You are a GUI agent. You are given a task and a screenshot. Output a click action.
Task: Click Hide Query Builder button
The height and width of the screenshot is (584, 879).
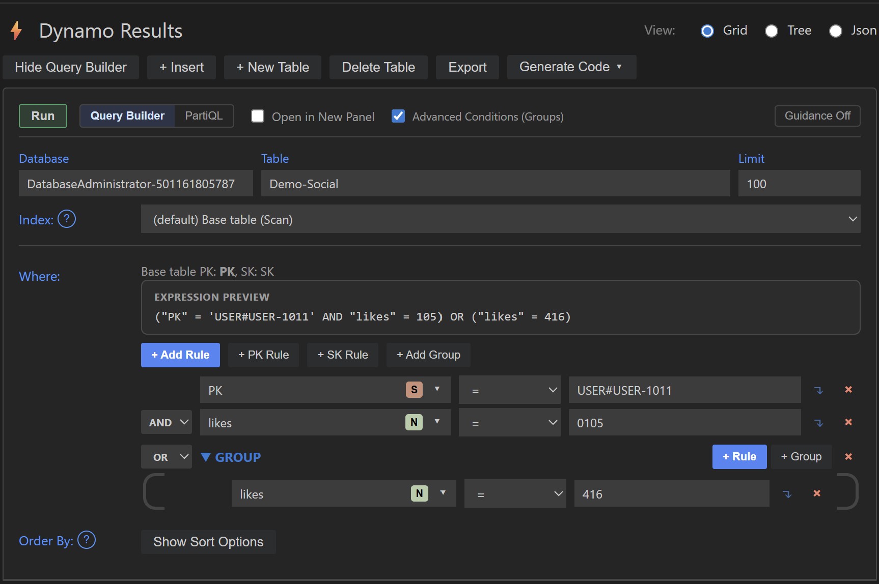71,67
